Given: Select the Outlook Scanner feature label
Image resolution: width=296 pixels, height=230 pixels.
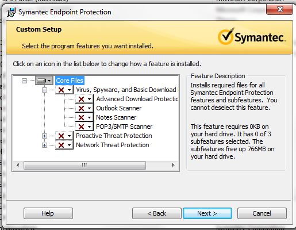Looking at the screenshot, I should click(x=119, y=108).
